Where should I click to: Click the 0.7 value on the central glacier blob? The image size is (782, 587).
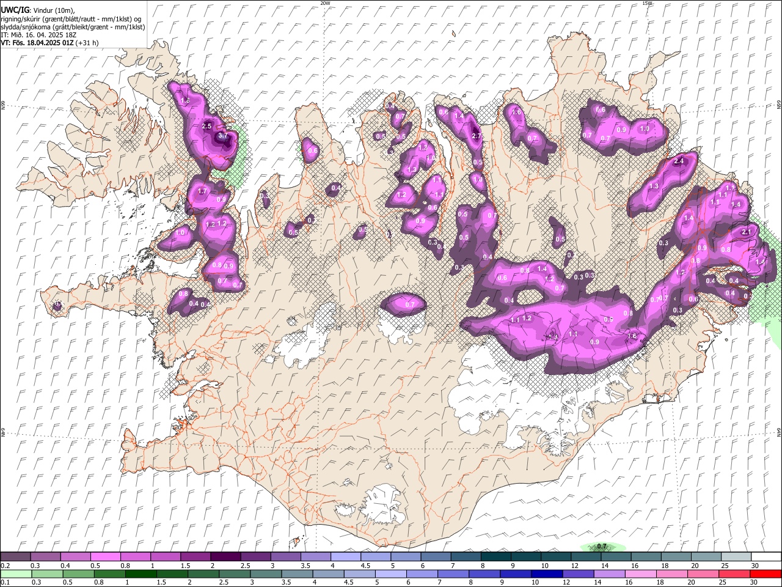pyautogui.click(x=410, y=305)
